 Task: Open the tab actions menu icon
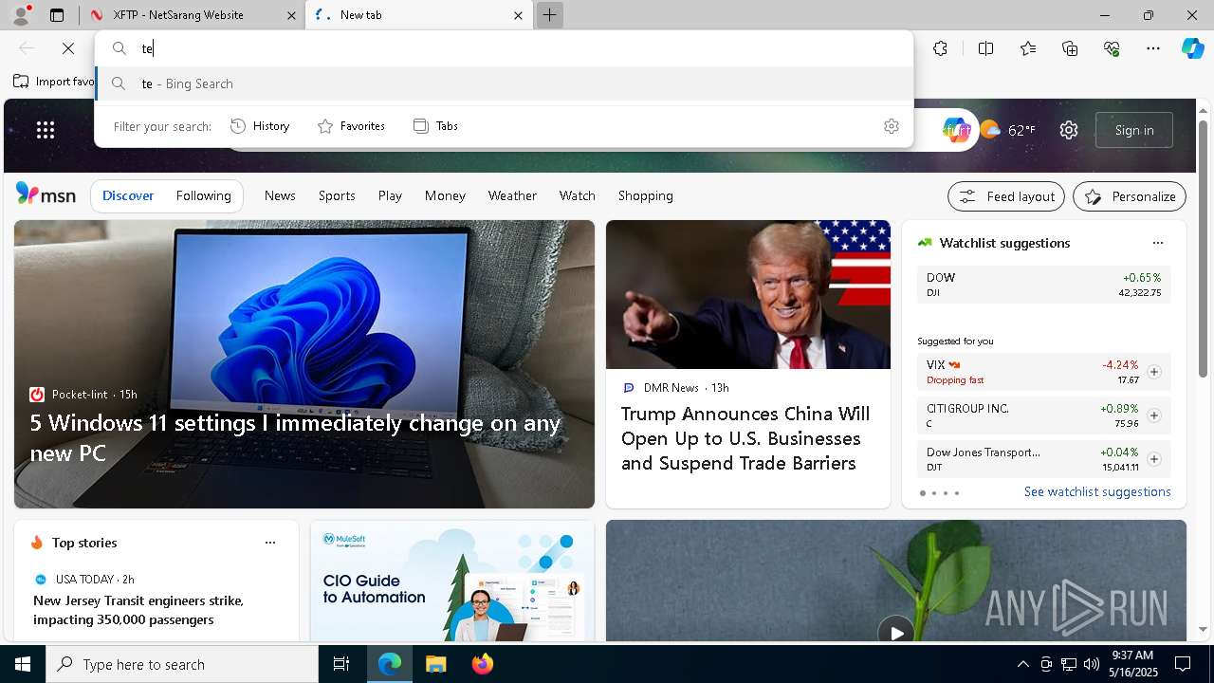point(57,15)
